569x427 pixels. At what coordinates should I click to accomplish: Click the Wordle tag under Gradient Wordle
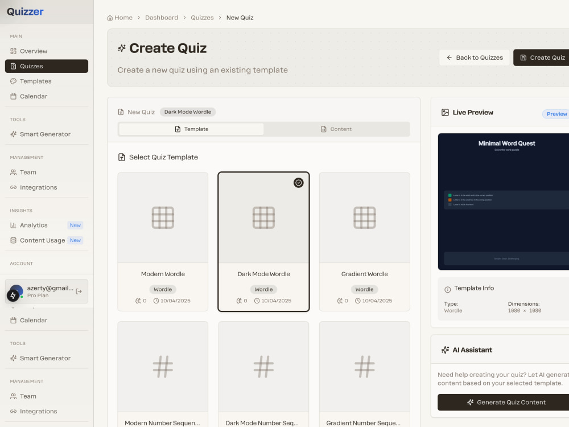click(364, 289)
